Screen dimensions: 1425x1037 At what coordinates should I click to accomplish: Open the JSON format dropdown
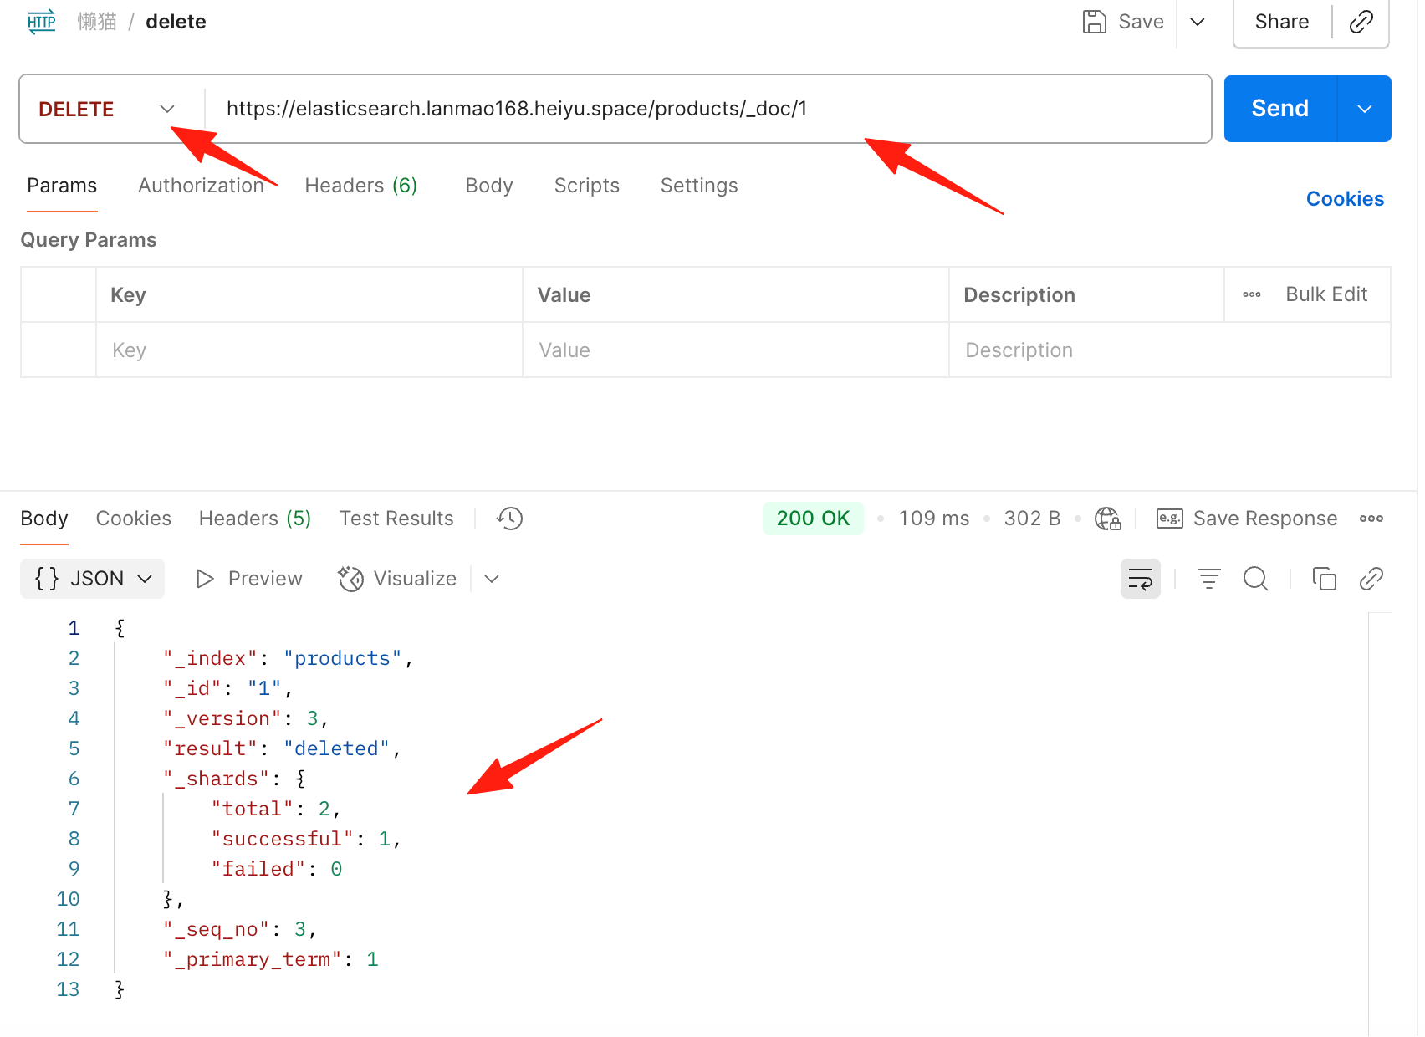[x=93, y=579]
